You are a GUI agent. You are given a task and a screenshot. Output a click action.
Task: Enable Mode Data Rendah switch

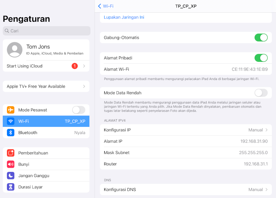(261, 93)
